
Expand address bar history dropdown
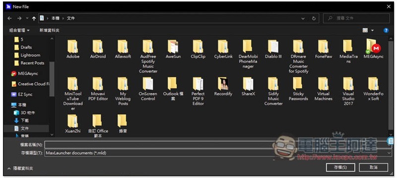click(303, 18)
